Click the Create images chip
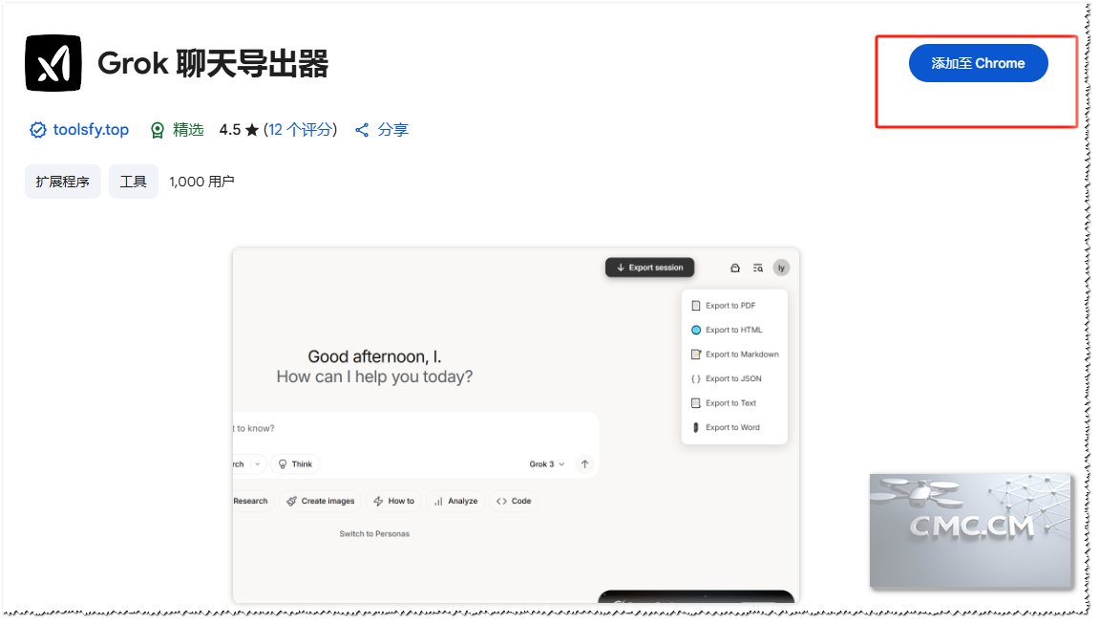This screenshot has height=624, width=1099. coord(320,502)
